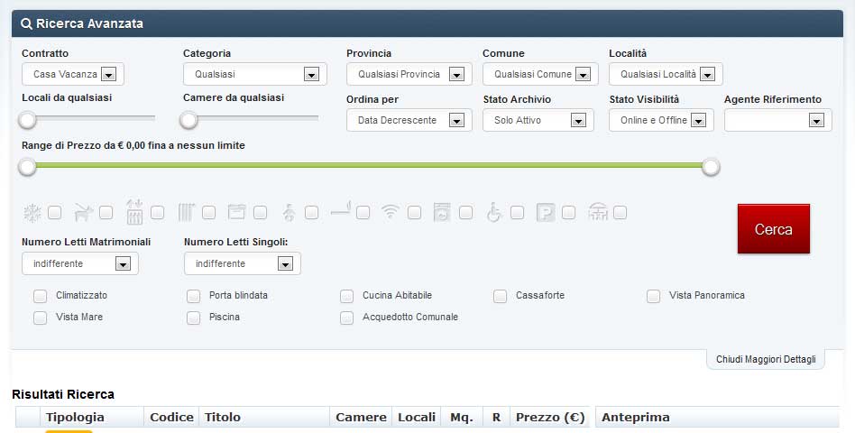Expand the Qualsiasi Provincia dropdown
Viewport: 855px width, 433px height.
(x=409, y=74)
